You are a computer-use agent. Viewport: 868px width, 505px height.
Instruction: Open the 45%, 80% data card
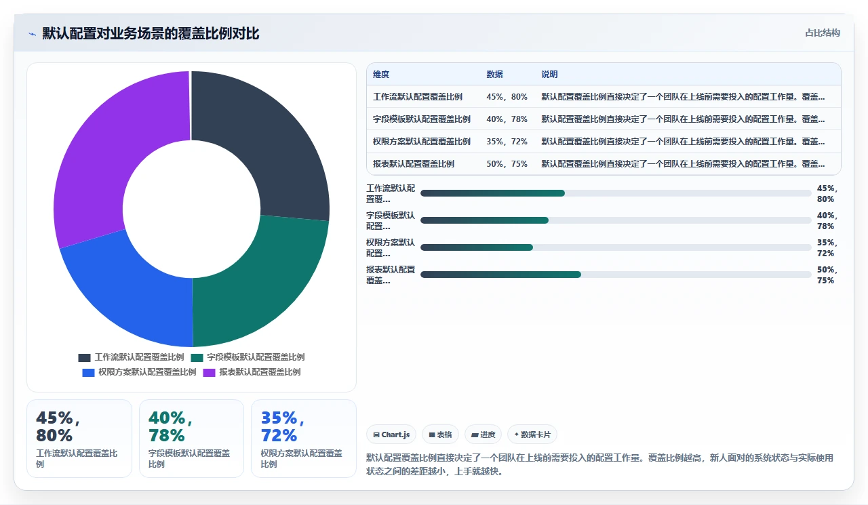point(79,439)
